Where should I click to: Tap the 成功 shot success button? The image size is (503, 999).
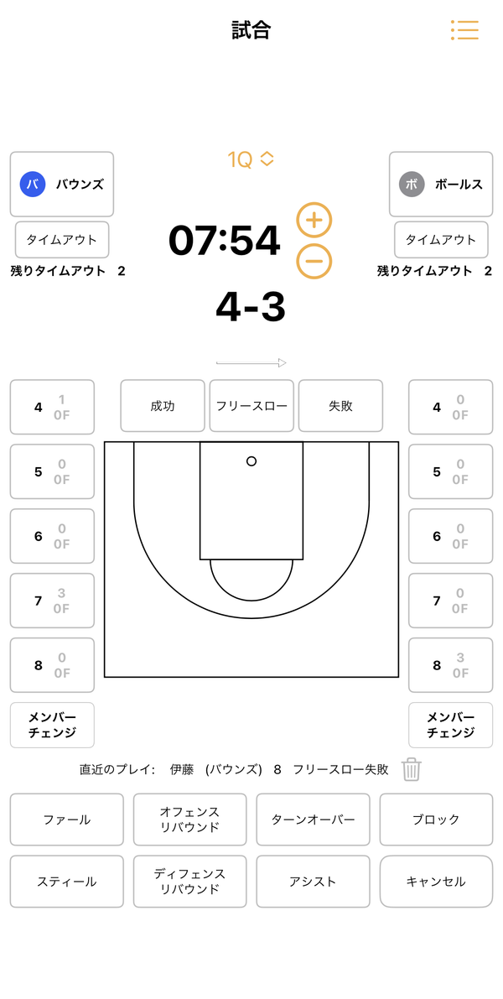(x=163, y=406)
